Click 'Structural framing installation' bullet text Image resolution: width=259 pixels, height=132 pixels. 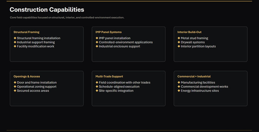point(38,38)
